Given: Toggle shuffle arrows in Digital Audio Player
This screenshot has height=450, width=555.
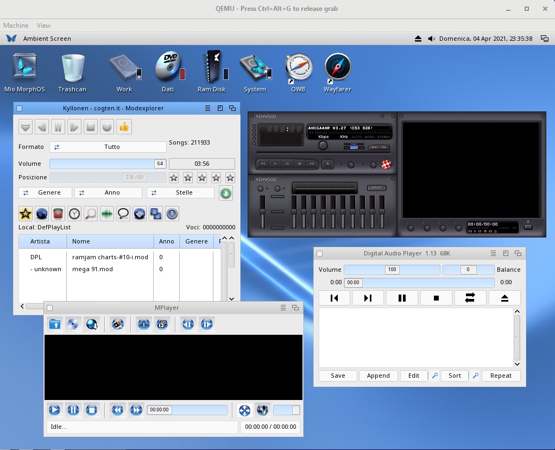Looking at the screenshot, I should coord(470,298).
